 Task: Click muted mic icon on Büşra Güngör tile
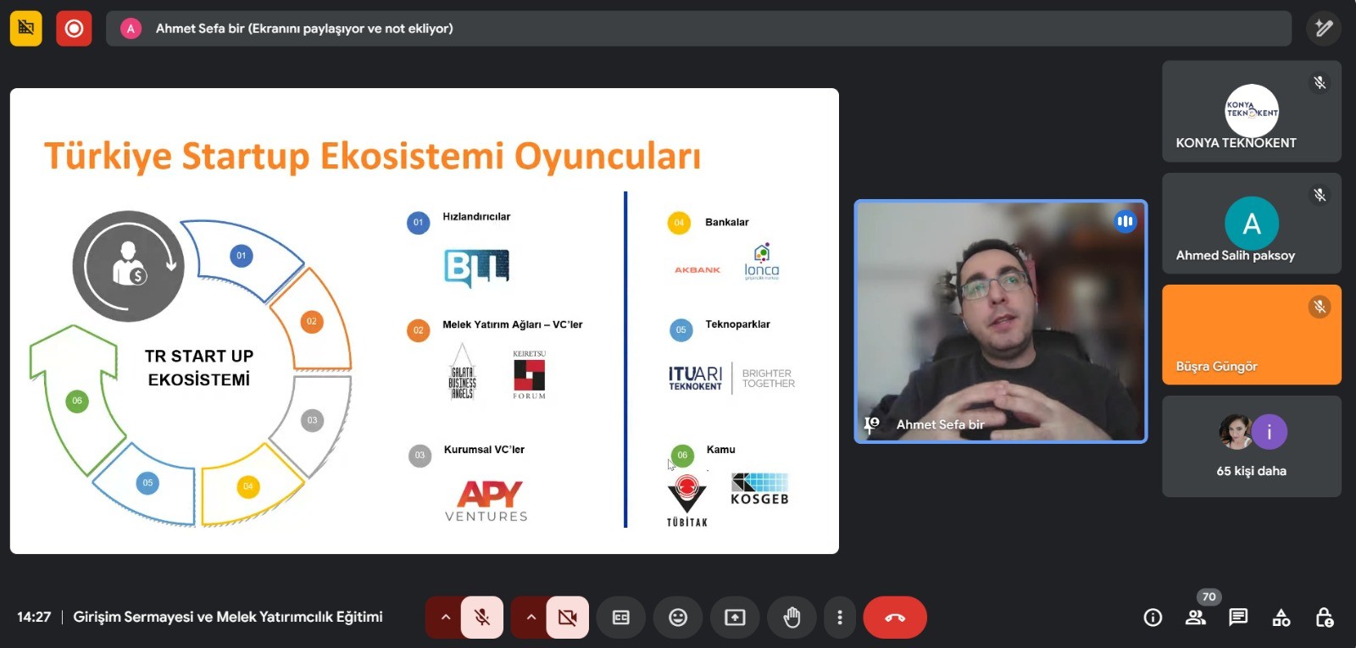[x=1320, y=307]
